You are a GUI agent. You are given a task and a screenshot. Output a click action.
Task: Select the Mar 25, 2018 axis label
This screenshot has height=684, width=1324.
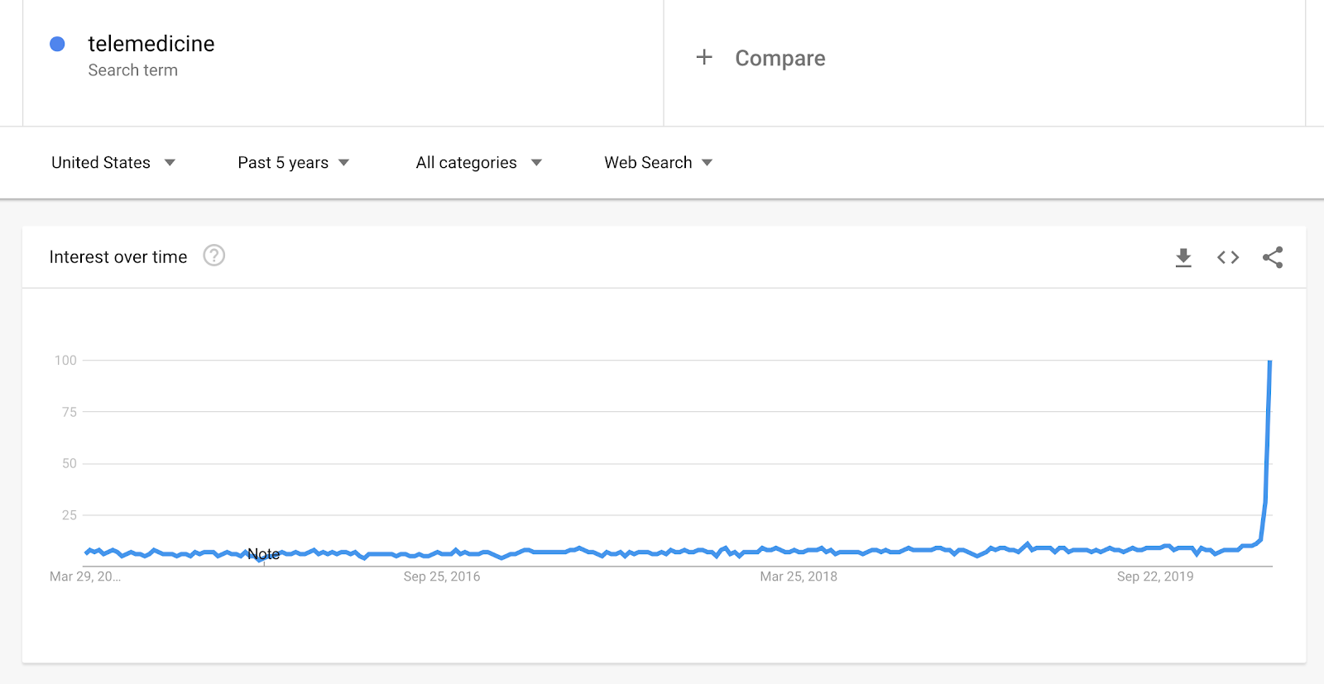[x=799, y=576]
